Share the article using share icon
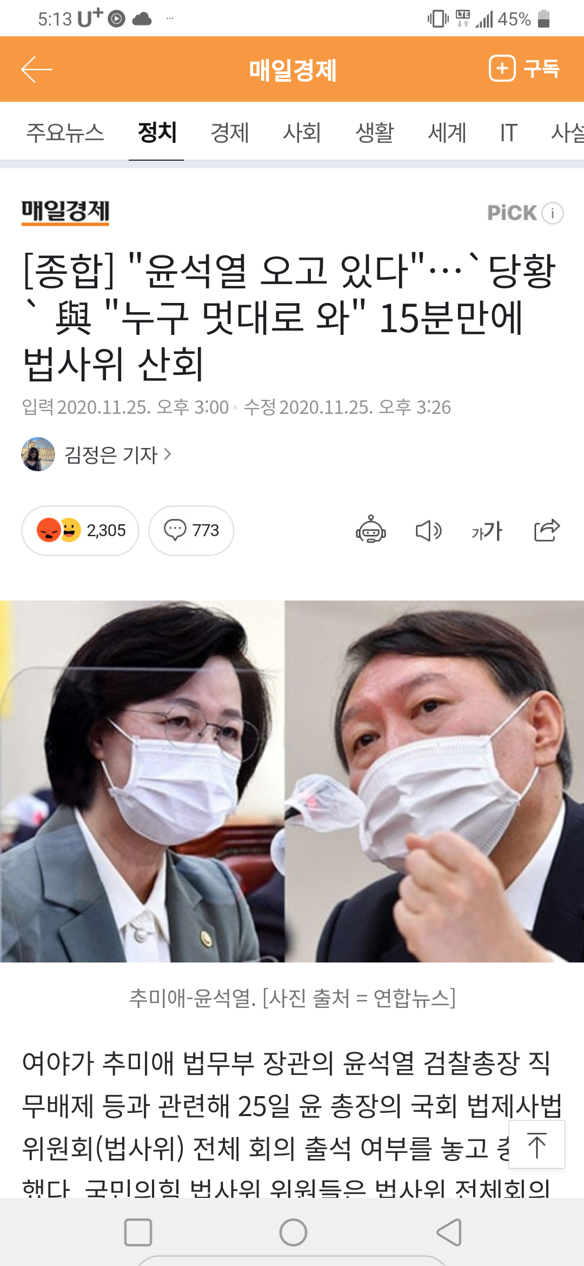This screenshot has width=584, height=1266. [547, 530]
